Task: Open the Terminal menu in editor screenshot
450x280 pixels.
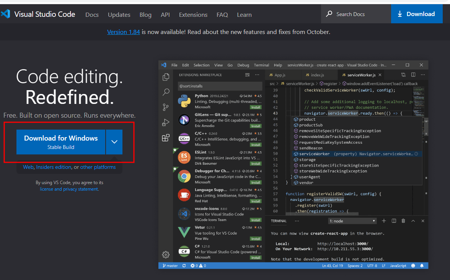Action: click(261, 65)
